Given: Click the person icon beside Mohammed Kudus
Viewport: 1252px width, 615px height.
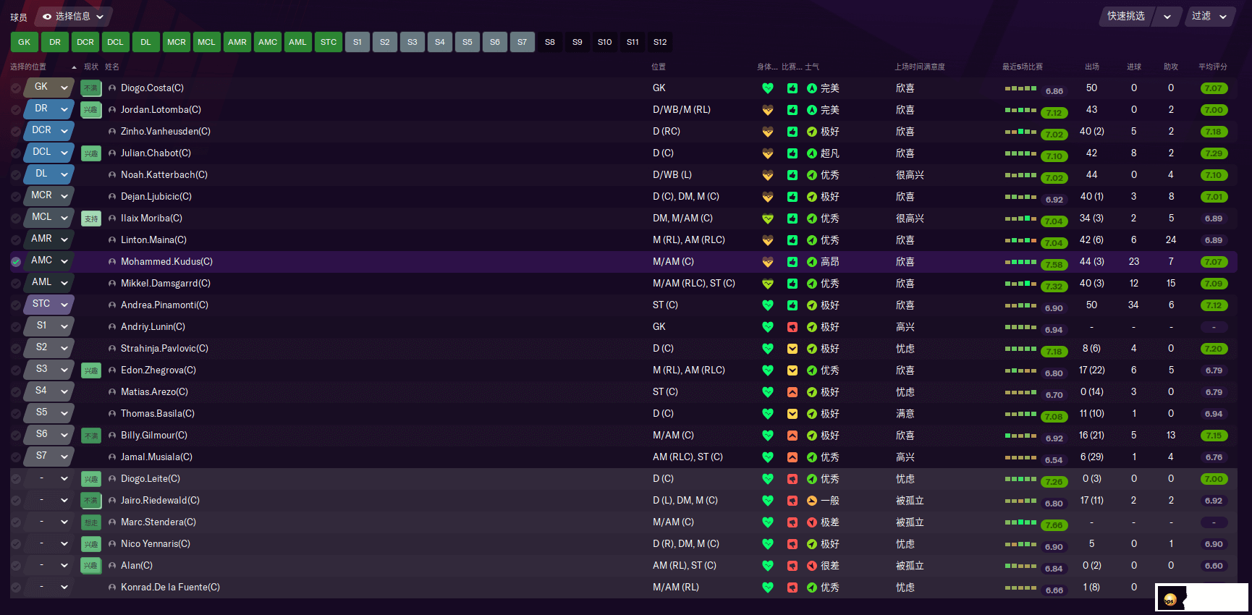Looking at the screenshot, I should (112, 262).
